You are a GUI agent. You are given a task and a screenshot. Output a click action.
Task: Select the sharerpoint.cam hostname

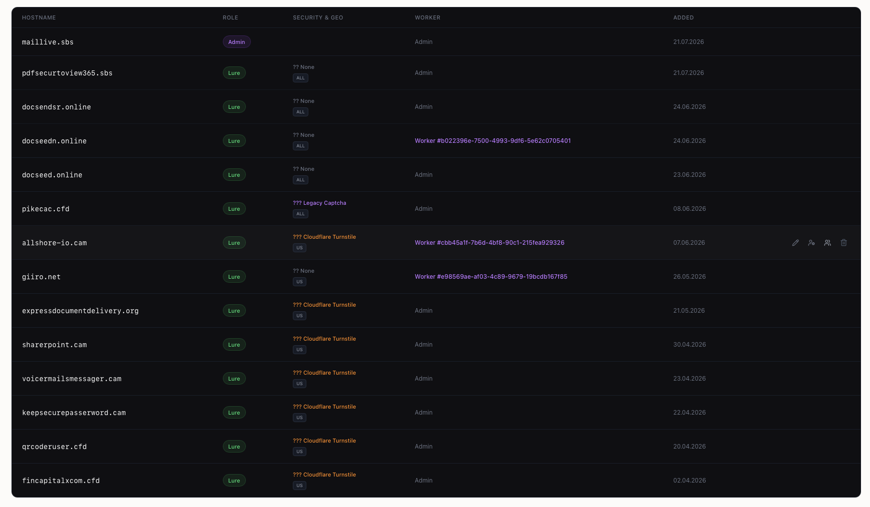(x=54, y=345)
